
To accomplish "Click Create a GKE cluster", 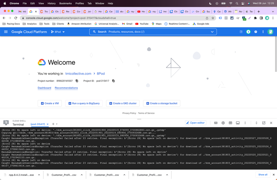I will point(123,103).
